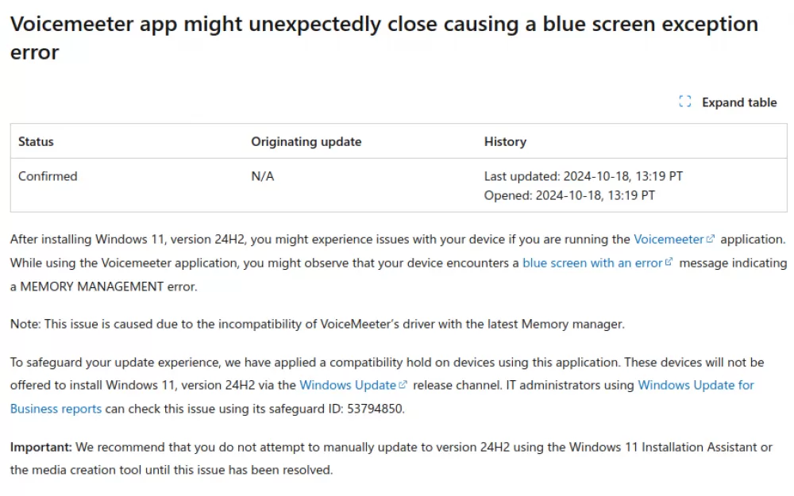Click external-link icon after the Windows Update link
This screenshot has height=496, width=794.
pos(403,385)
